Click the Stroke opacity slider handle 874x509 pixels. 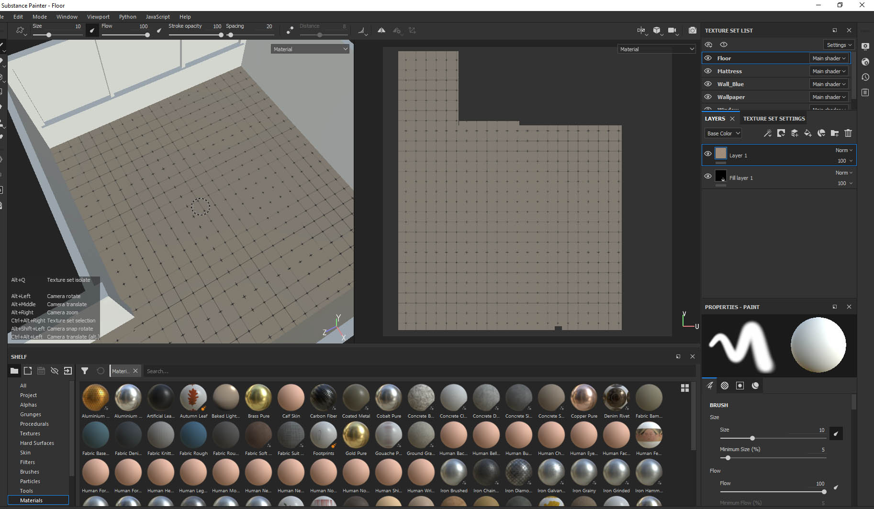point(221,35)
